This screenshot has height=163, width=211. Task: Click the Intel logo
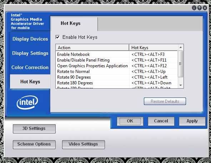click(27, 102)
